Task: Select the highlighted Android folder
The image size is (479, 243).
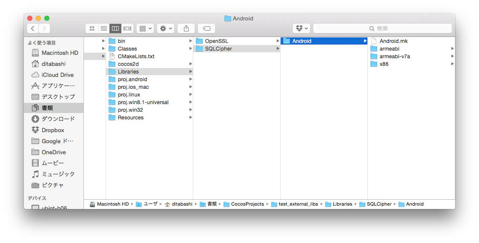Action: (324, 41)
